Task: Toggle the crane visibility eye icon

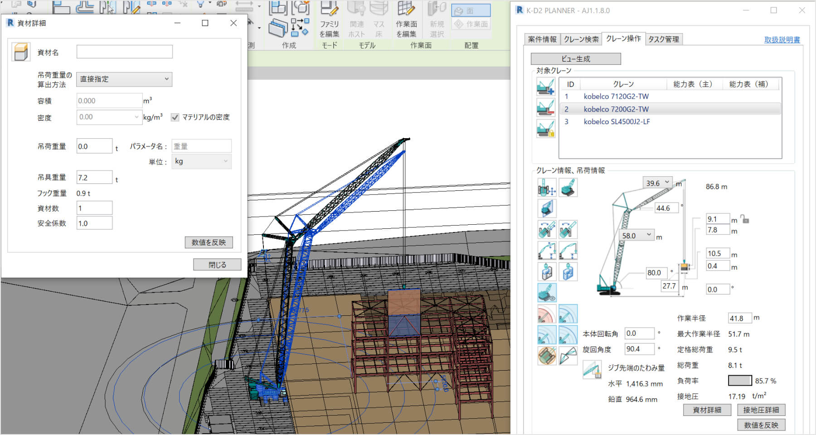Action: 547,293
